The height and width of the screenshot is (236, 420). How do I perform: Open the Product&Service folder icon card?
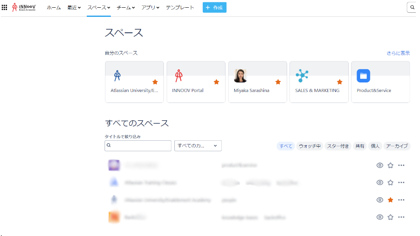coord(363,76)
